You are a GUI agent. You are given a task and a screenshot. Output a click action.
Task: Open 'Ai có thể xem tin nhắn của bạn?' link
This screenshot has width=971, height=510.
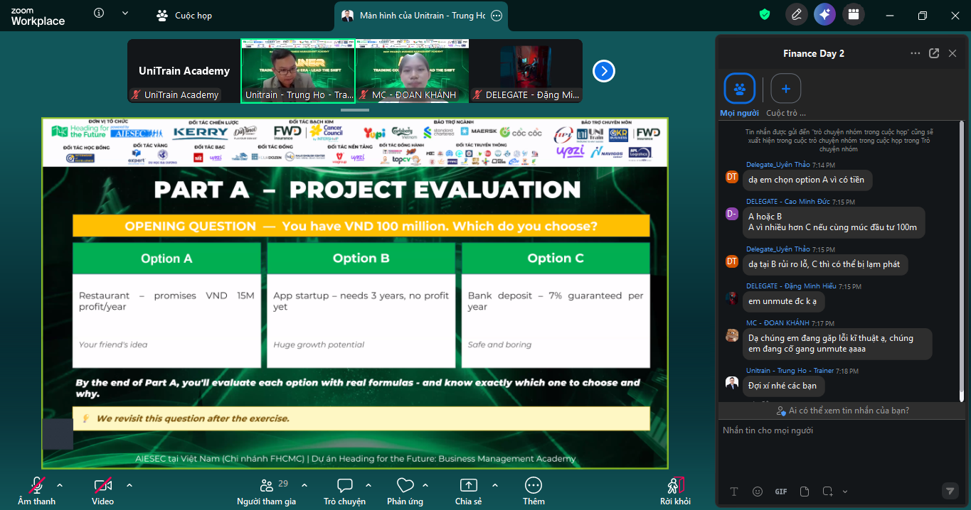click(x=843, y=411)
